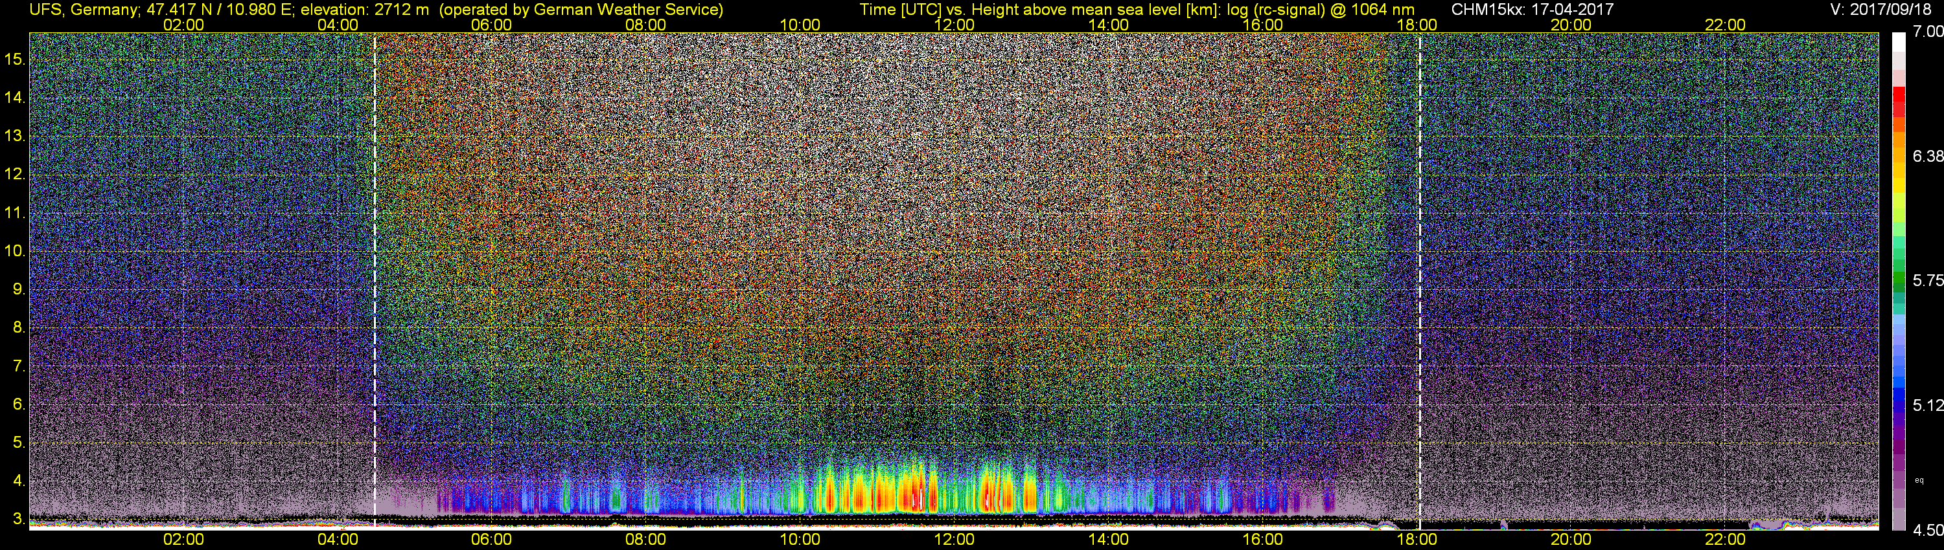Click "(operated by German Weather Service)" note
The image size is (1944, 550).
[x=581, y=9]
